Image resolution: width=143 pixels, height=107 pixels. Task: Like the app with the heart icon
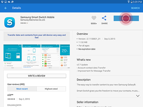pyautogui.click(x=94, y=18)
